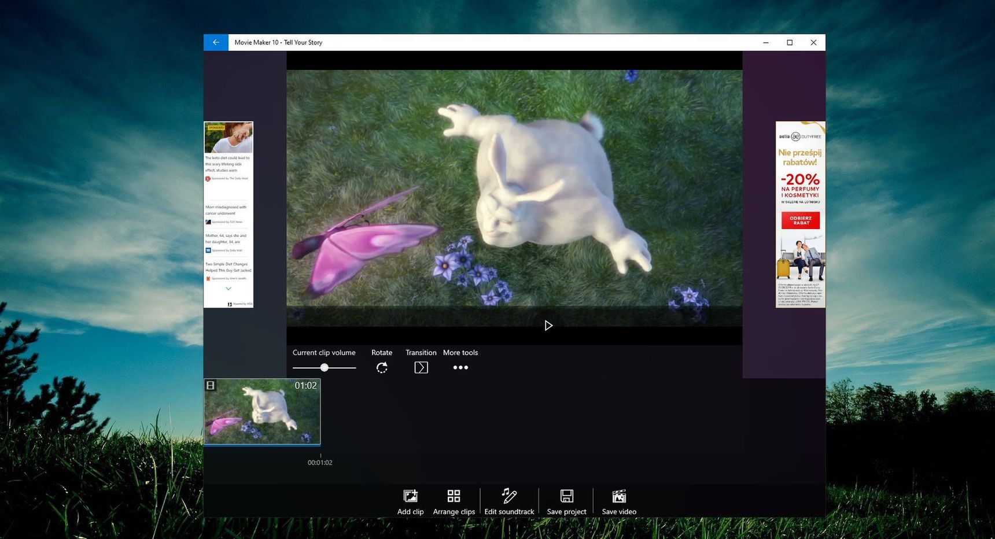Click the Rotate clip icon
The height and width of the screenshot is (539, 995).
pos(382,367)
